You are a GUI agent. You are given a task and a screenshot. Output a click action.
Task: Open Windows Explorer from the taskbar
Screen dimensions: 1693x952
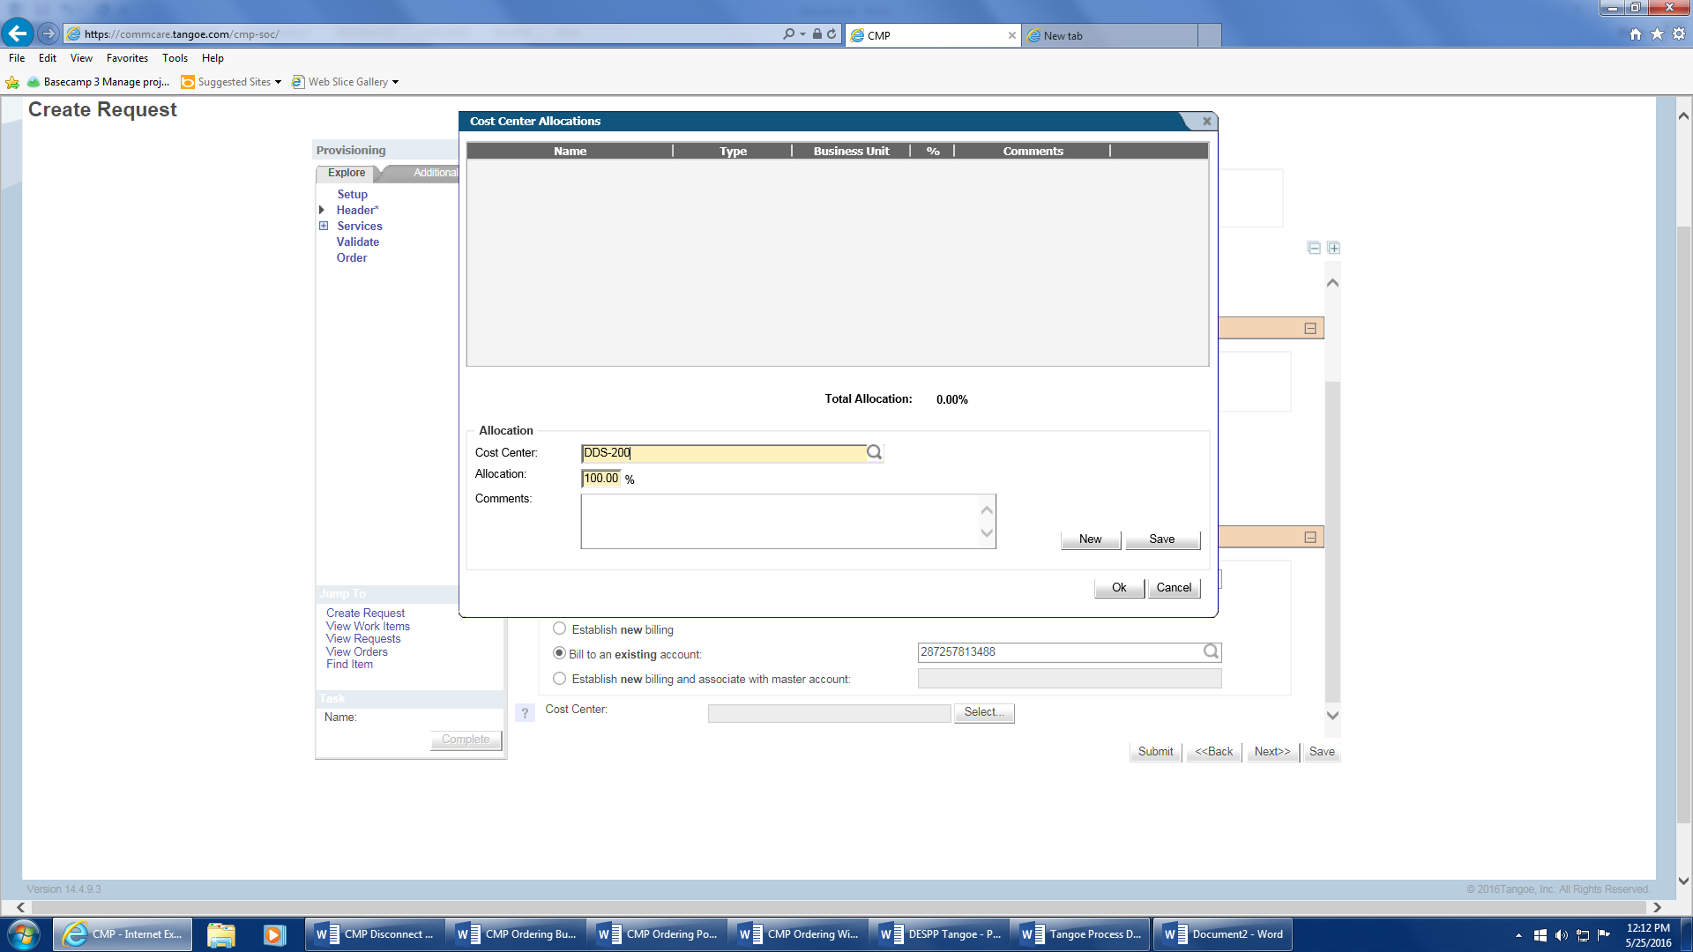coord(220,934)
